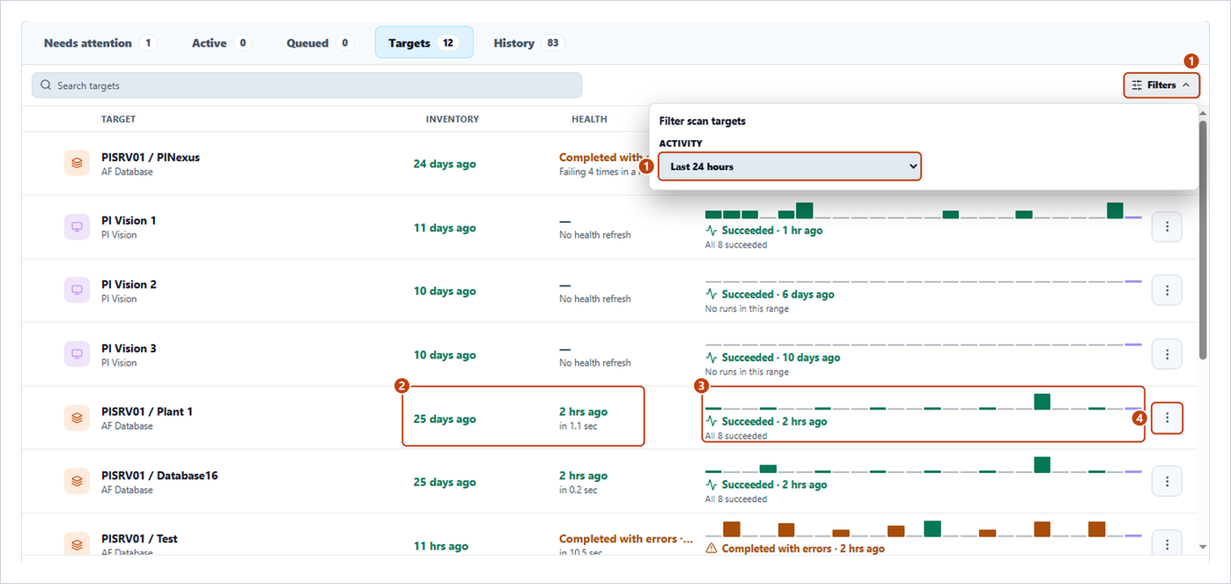Viewport: 1231px width, 584px height.
Task: Click the PISRV01 / Database16 database icon
Action: [x=77, y=482]
